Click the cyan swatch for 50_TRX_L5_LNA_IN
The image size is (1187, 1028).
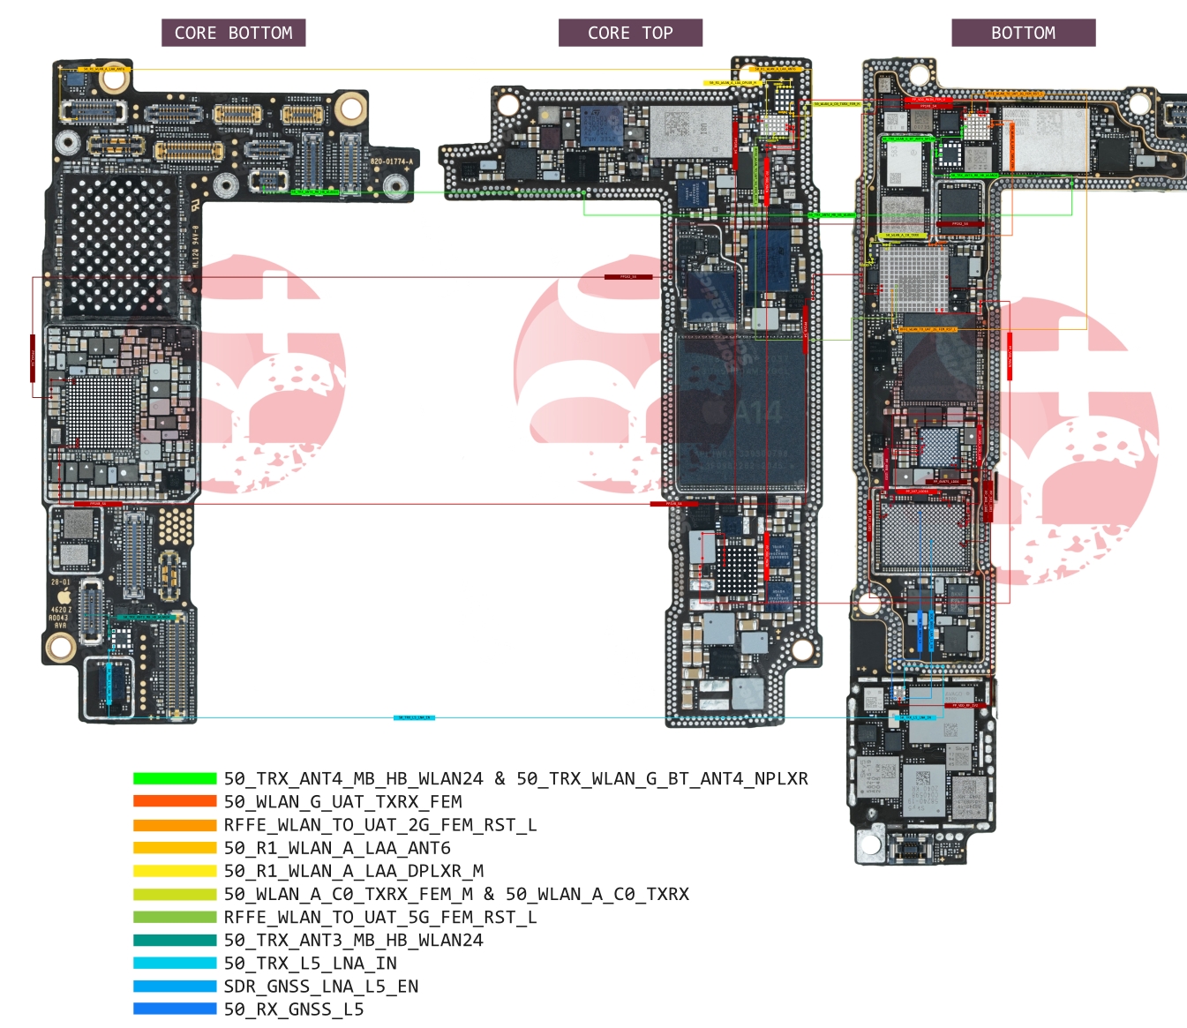[x=175, y=963]
